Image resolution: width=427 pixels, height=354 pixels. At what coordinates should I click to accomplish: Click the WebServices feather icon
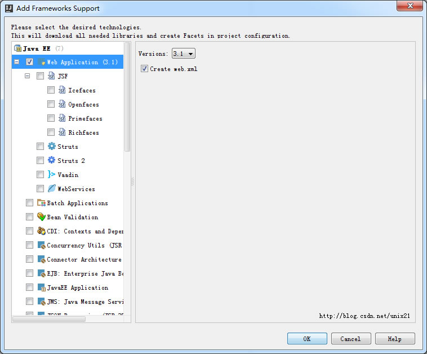click(51, 189)
